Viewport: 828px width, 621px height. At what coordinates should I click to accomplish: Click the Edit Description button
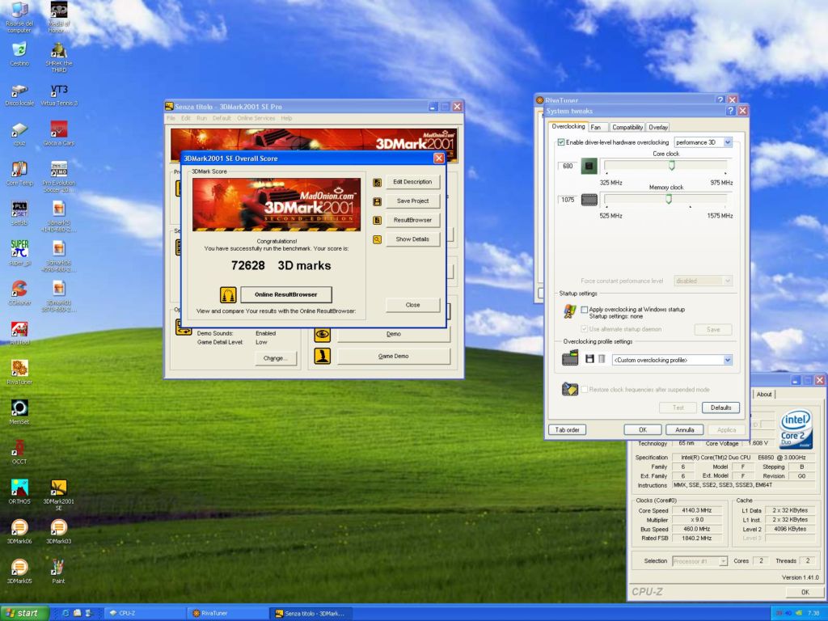pos(412,182)
